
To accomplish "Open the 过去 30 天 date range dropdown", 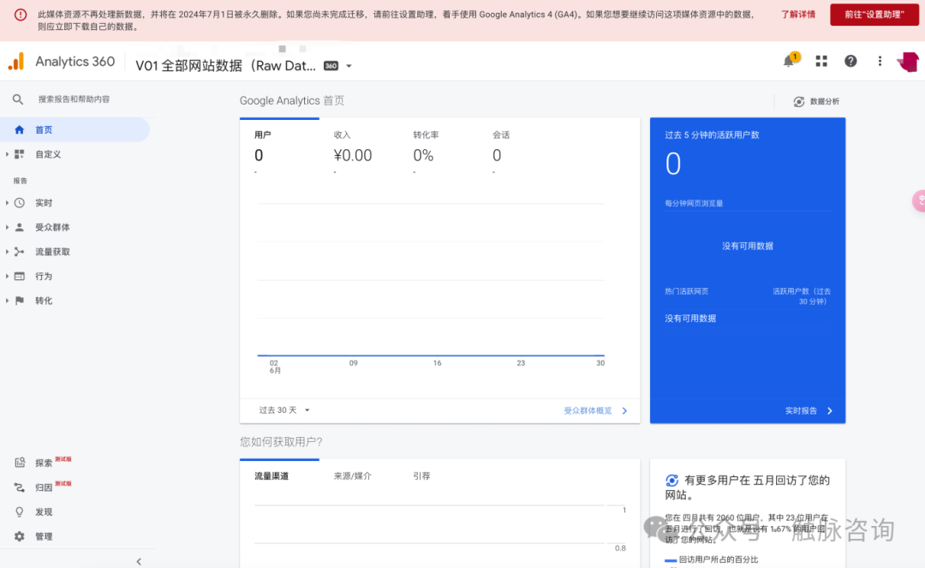I will (284, 410).
